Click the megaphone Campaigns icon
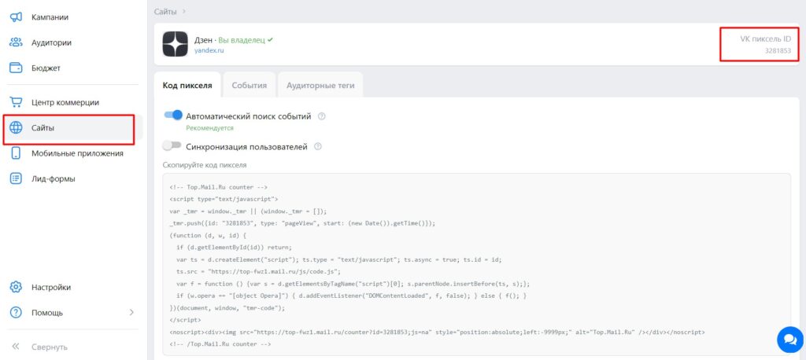 [x=16, y=17]
